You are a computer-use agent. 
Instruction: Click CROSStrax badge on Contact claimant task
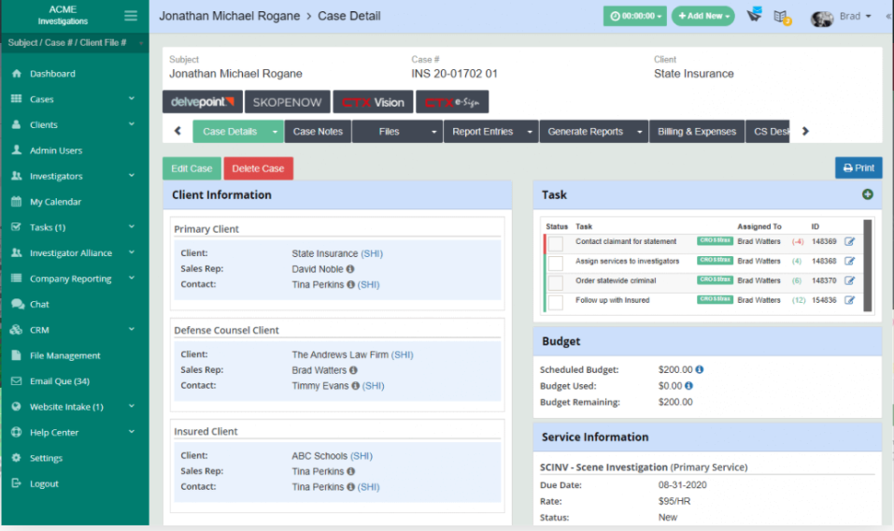point(715,240)
